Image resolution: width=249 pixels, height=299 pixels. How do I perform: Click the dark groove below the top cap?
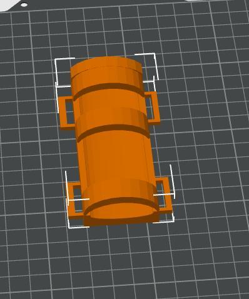pyautogui.click(x=108, y=88)
